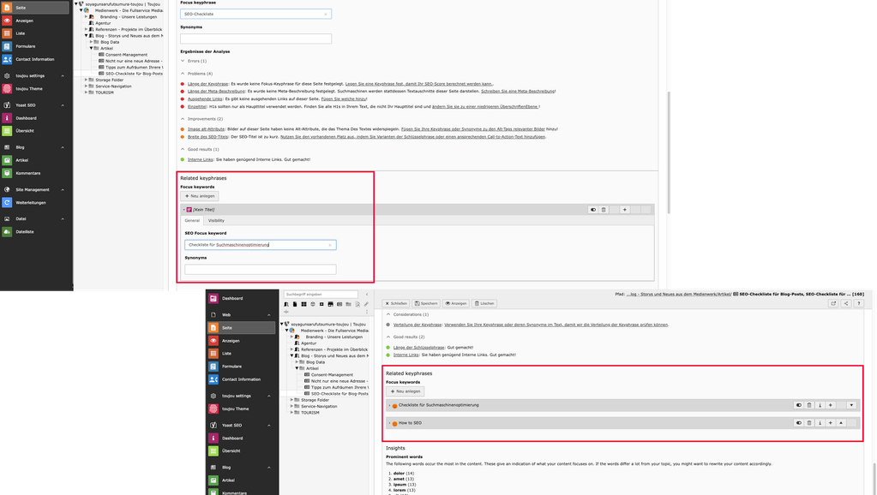Open the Weiterleitungen module icon
The image size is (877, 495).
point(7,202)
